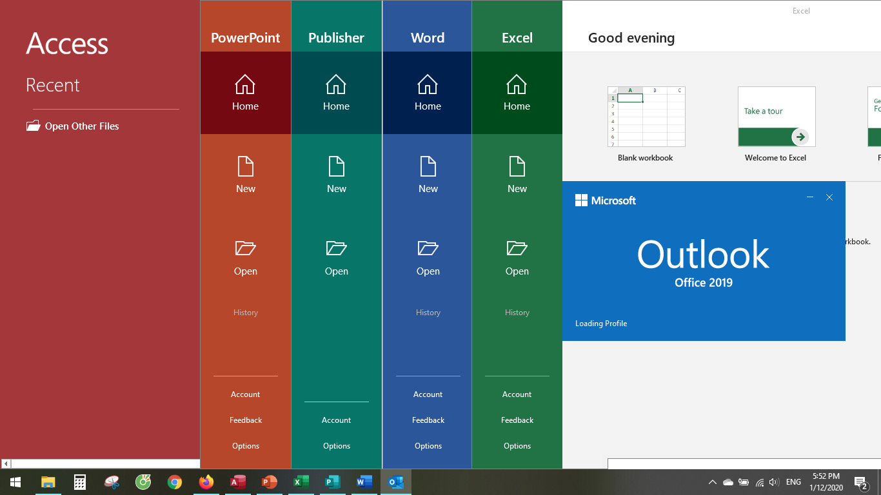Open Wi-Fi network settings in tray

tap(759, 482)
